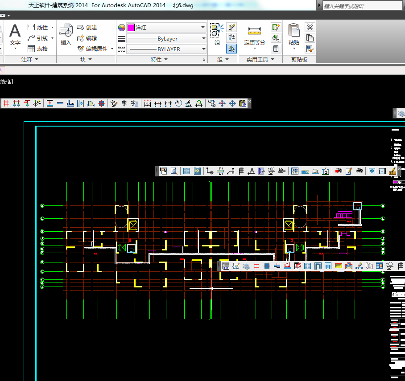Image resolution: width=405 pixels, height=381 pixels.
Task: Click the color wheel icon in 特性 panel
Action: tap(122, 28)
